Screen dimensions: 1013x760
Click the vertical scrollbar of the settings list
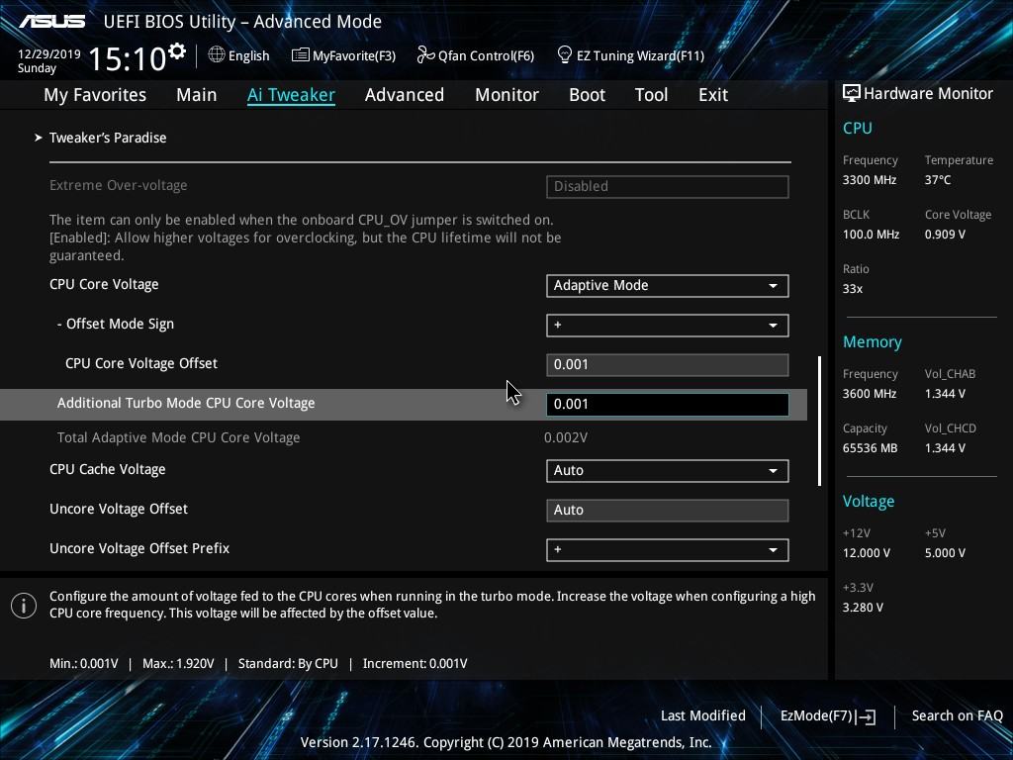click(x=819, y=421)
